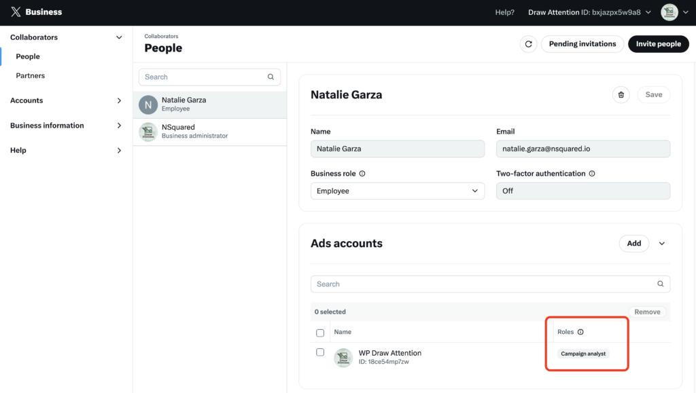Click the Two-factor authentication info icon
The width and height of the screenshot is (696, 393).
[x=591, y=173]
